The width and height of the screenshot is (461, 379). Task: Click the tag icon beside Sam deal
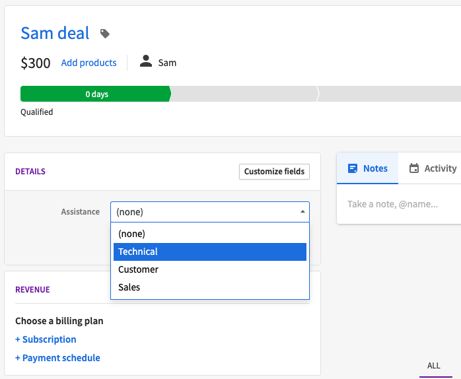(104, 34)
